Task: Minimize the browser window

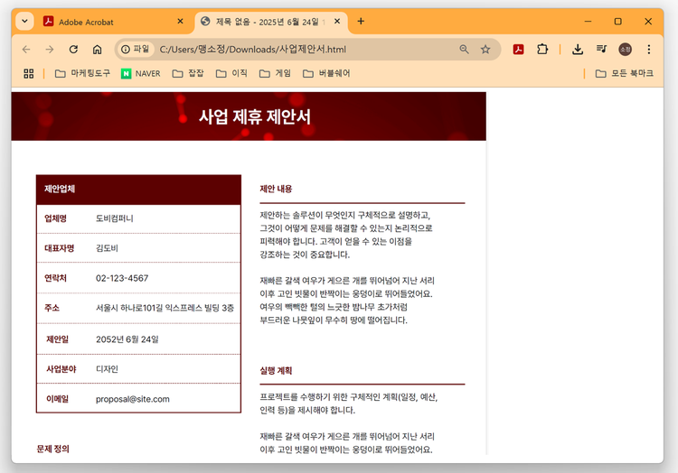Action: coord(588,21)
